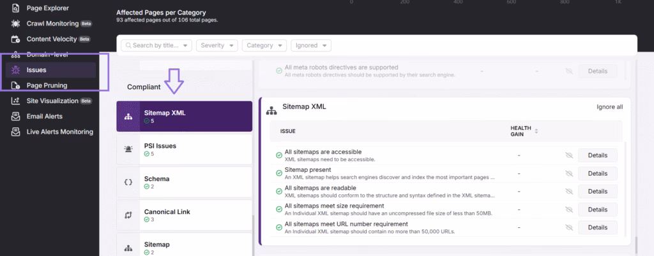This screenshot has height=256, width=654.
Task: Select the Sitemap XML category tab
Action: pyautogui.click(x=184, y=117)
